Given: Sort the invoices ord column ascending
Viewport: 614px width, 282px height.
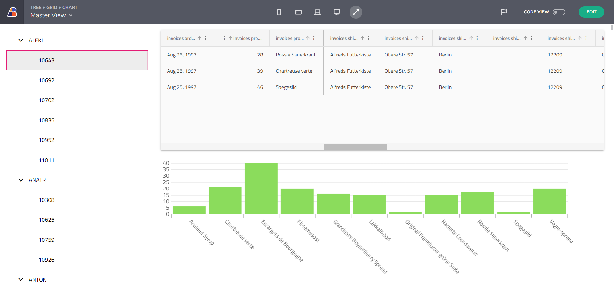Looking at the screenshot, I should (200, 38).
